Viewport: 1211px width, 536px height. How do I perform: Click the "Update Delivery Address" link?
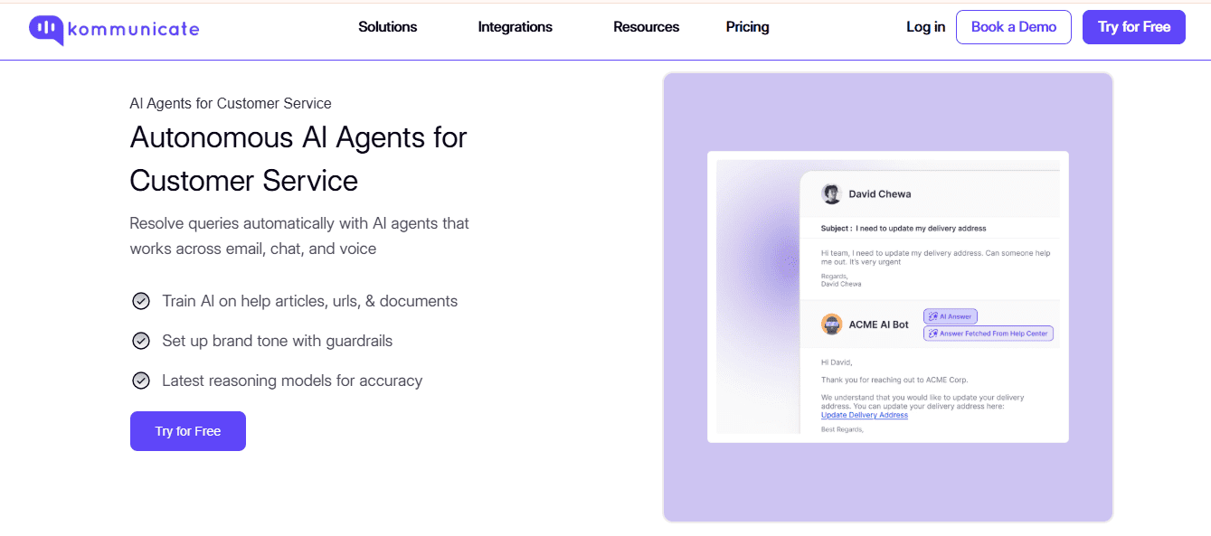(865, 415)
